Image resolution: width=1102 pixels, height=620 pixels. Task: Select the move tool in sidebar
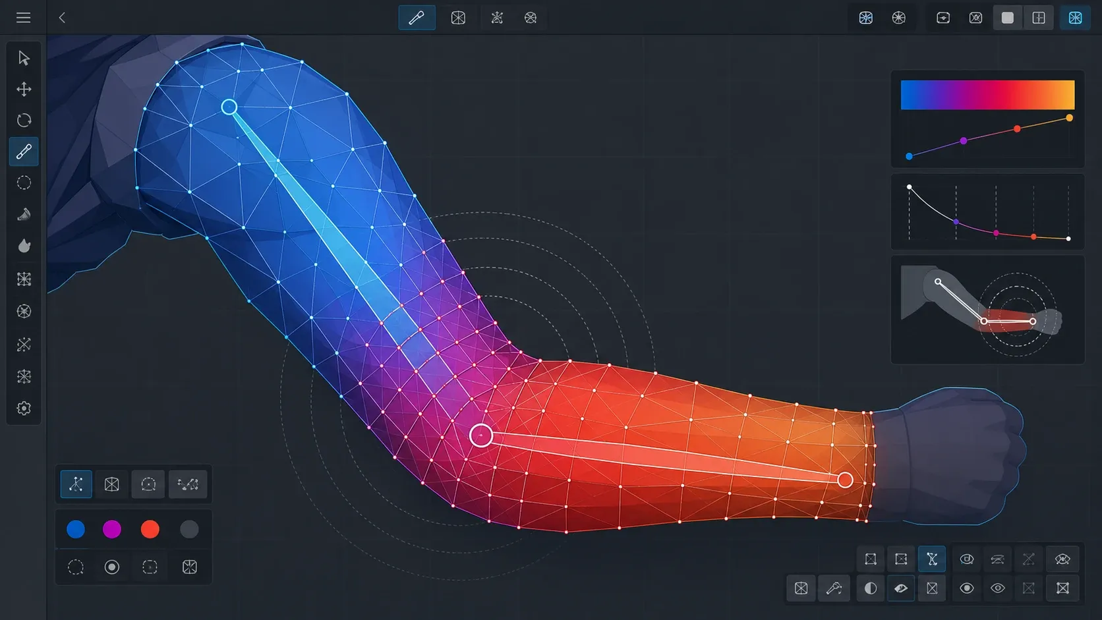pyautogui.click(x=24, y=89)
